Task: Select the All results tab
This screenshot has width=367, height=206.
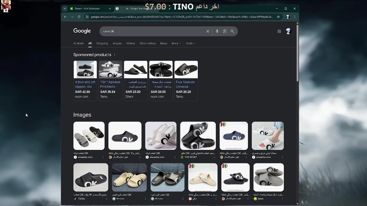Action: click(x=90, y=43)
